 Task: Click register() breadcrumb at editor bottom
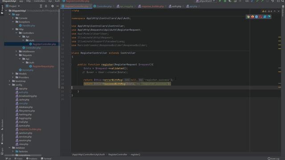135,155
